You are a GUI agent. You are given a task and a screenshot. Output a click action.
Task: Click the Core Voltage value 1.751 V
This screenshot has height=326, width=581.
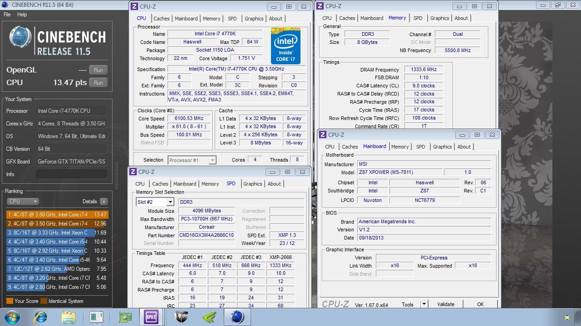click(246, 58)
